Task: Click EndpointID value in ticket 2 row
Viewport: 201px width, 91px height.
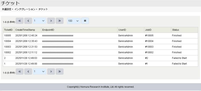Action: pos(58,58)
